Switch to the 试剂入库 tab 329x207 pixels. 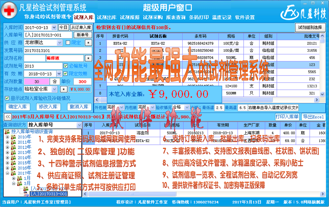(x=83, y=17)
